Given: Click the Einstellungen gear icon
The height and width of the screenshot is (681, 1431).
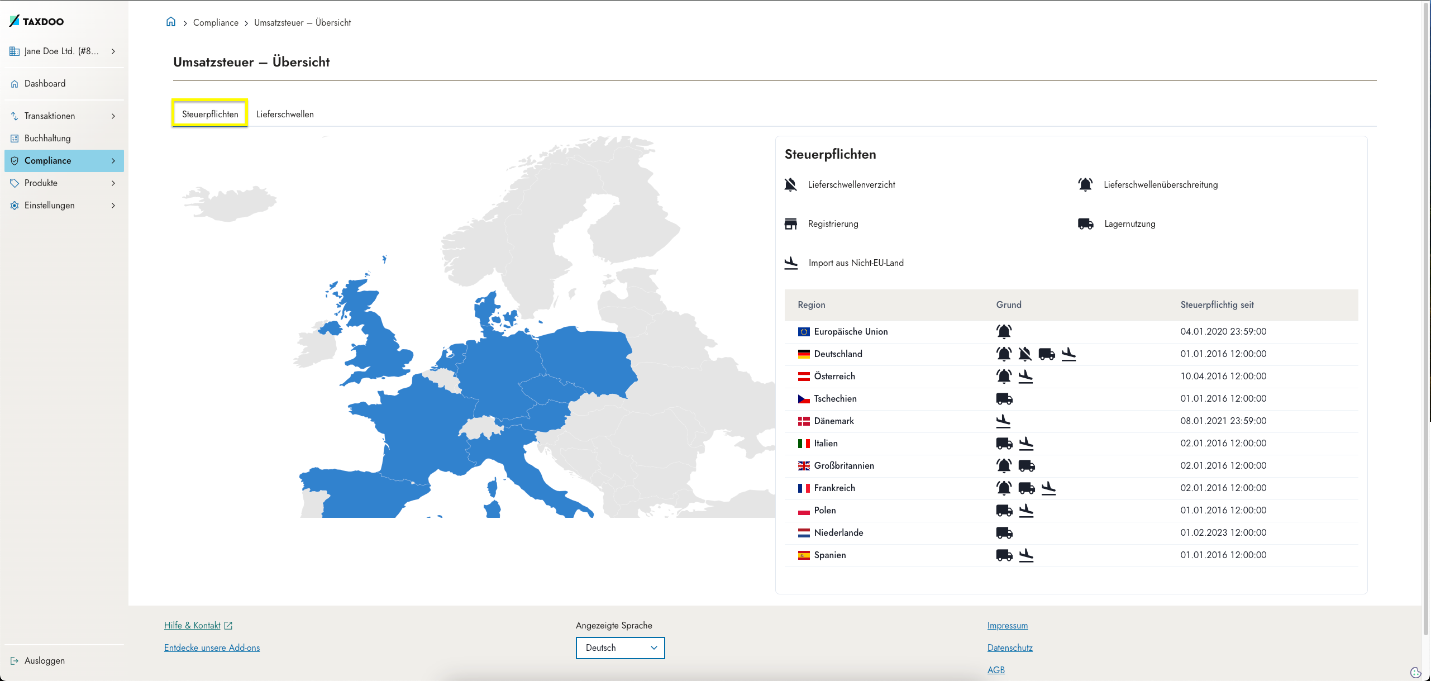Looking at the screenshot, I should point(15,206).
